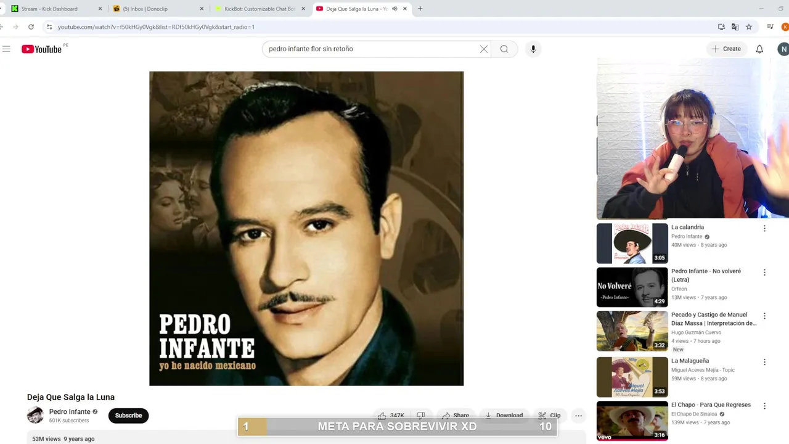789x444 pixels.
Task: Open media controls icon in Chrome toolbar
Action: [x=770, y=27]
